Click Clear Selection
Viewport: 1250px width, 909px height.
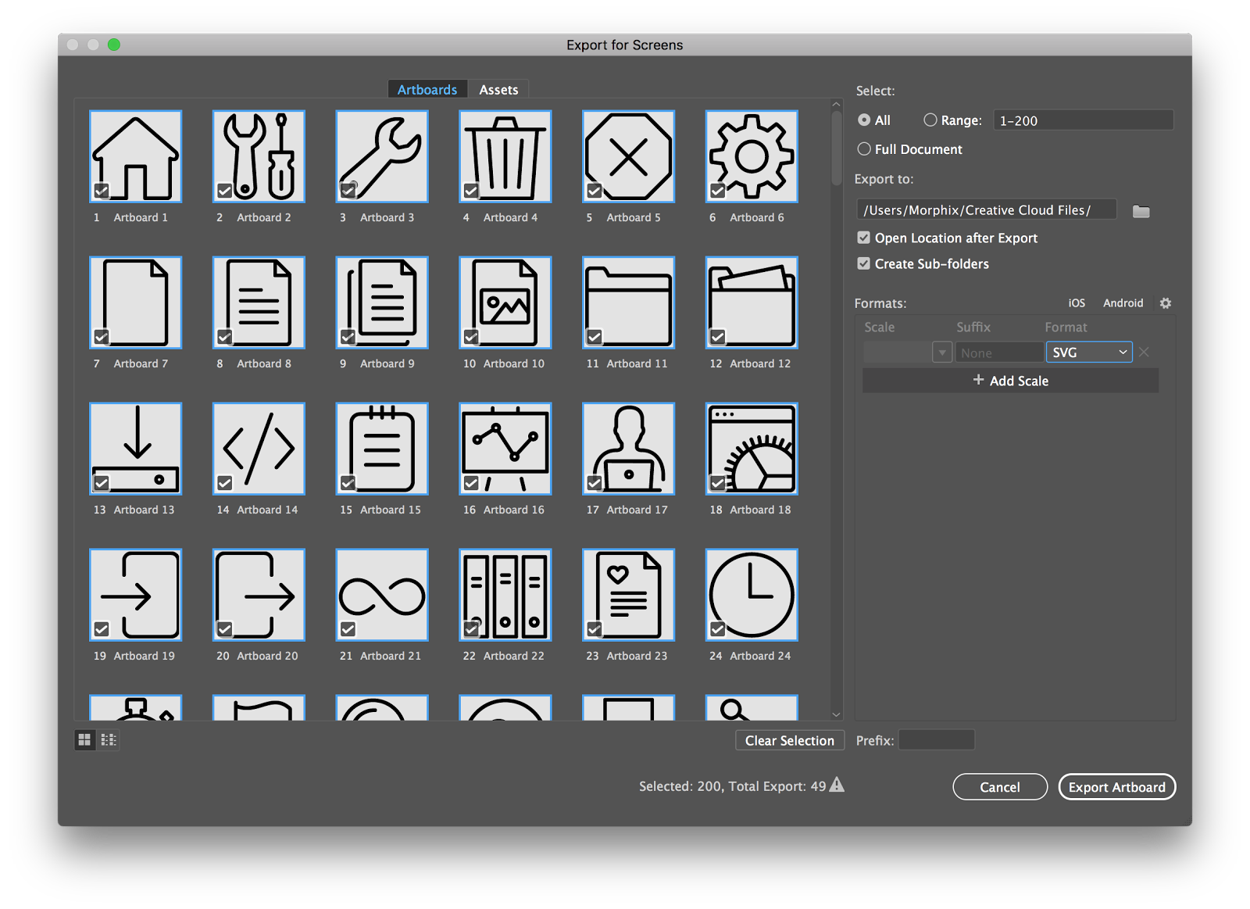(789, 739)
